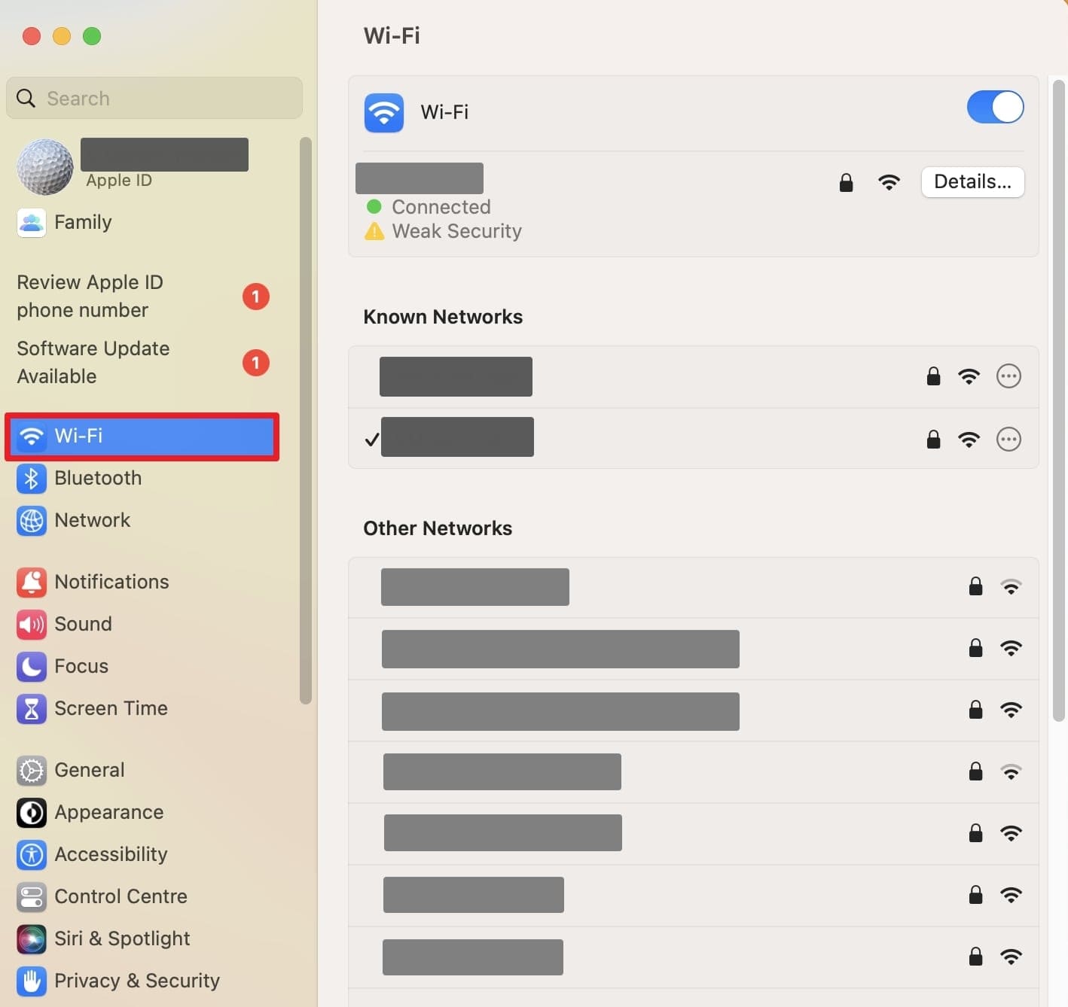Click the green Connected status dot
Image resolution: width=1068 pixels, height=1007 pixels.
374,206
